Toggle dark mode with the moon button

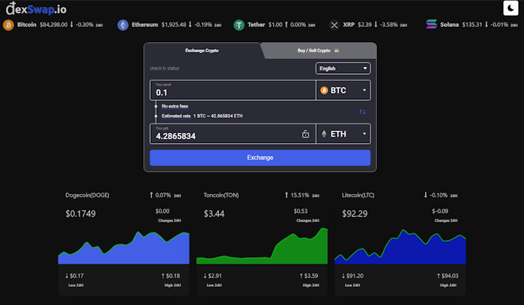(x=510, y=9)
